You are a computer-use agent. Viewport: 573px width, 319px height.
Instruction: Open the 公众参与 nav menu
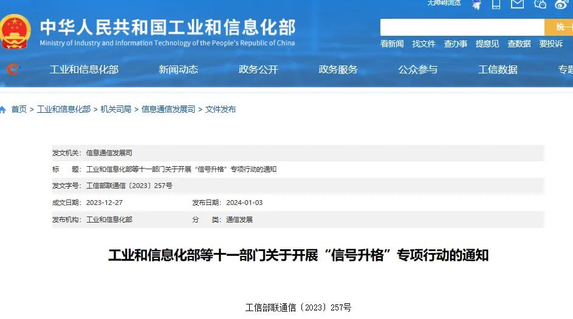(417, 69)
